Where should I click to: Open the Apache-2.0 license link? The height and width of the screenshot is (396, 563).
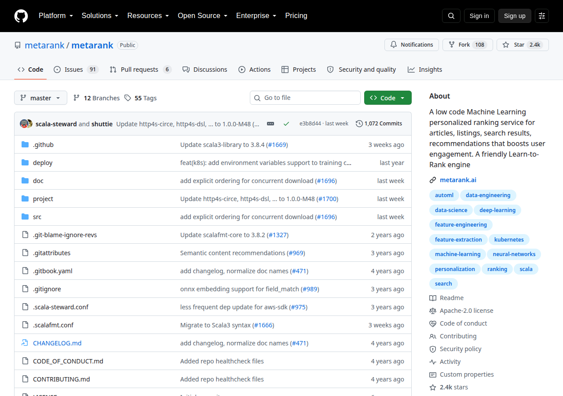click(466, 311)
